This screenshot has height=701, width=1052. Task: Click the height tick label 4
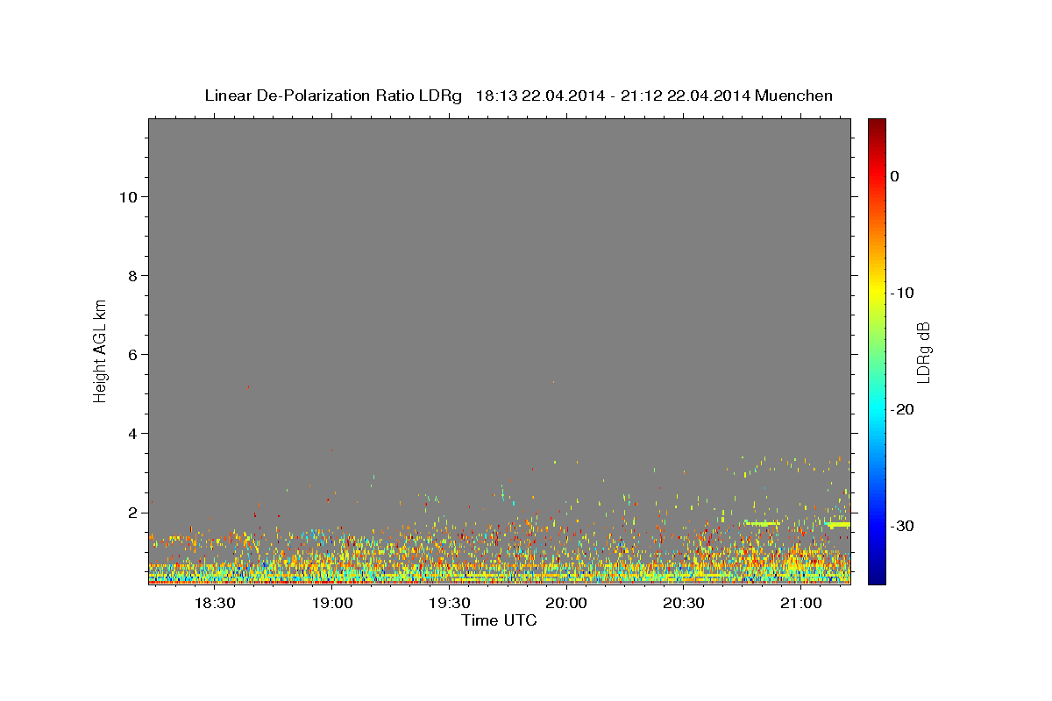(x=135, y=434)
